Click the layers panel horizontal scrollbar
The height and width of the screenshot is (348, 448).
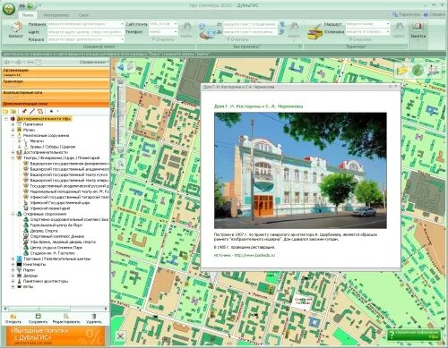click(x=56, y=309)
